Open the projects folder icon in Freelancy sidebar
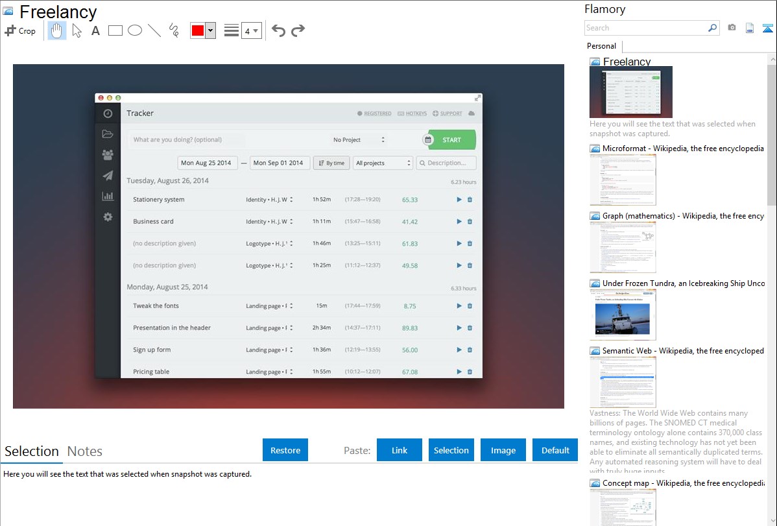 (x=108, y=134)
